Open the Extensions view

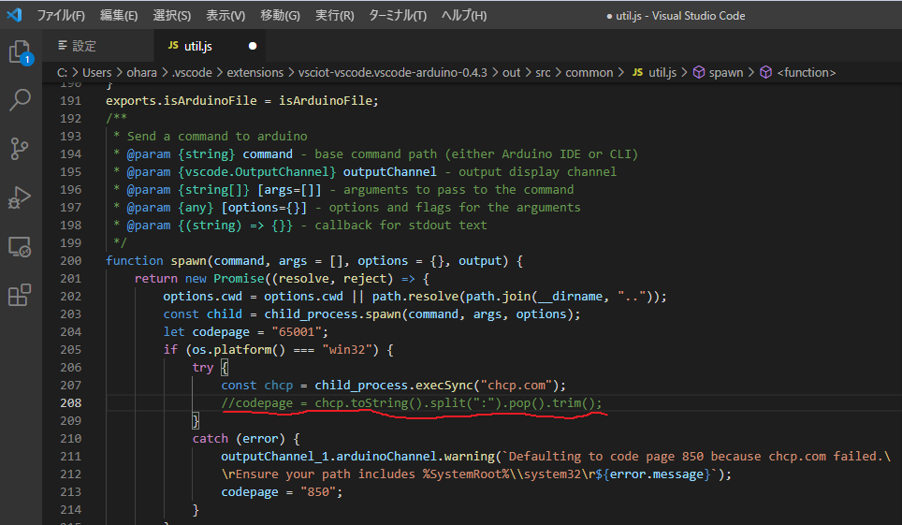(20, 295)
